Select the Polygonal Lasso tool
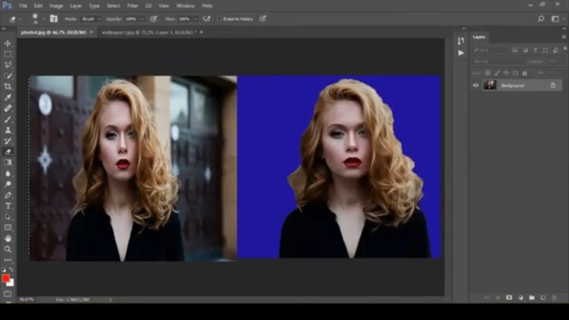The height and width of the screenshot is (320, 569). [x=8, y=65]
